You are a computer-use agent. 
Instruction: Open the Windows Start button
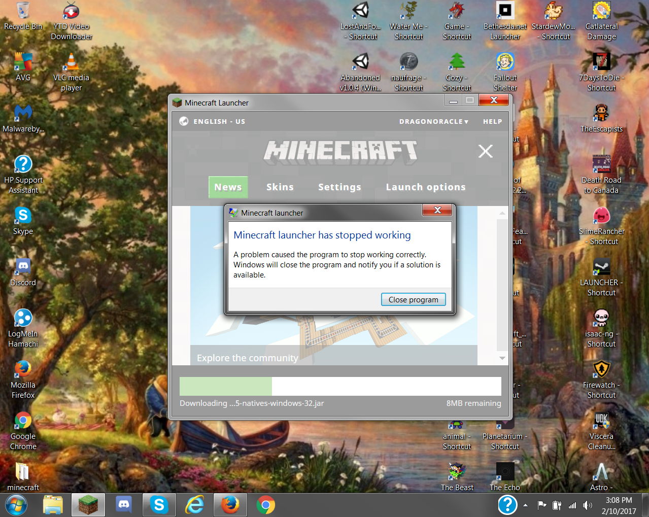click(16, 505)
